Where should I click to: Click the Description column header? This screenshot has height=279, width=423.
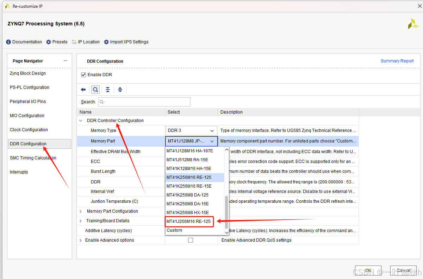tap(288, 112)
